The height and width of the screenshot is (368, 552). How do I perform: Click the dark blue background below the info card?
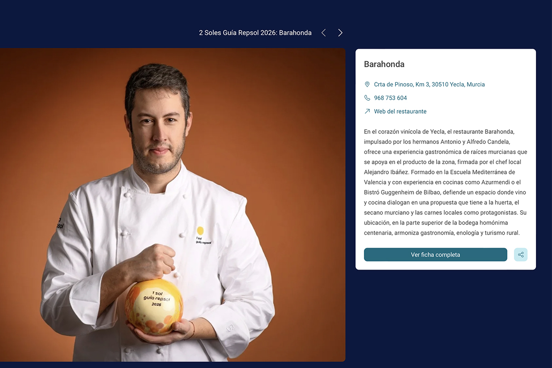445,317
